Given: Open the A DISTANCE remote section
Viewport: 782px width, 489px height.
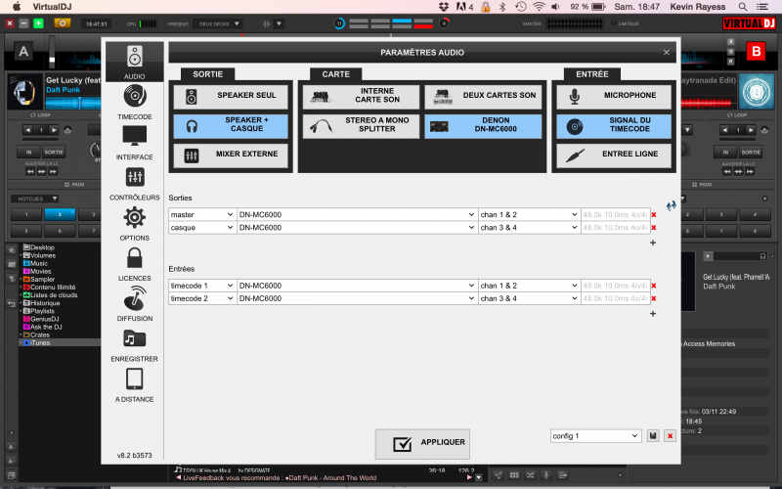Looking at the screenshot, I should pos(134,384).
